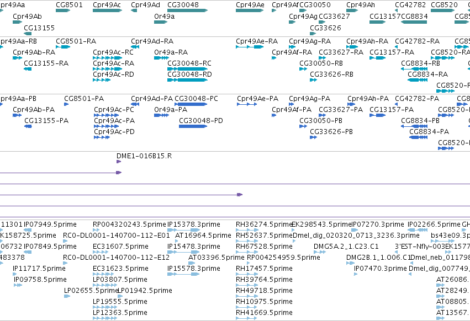Select transcript Or49a-RA
The width and height of the screenshot is (470, 321).
171,52
